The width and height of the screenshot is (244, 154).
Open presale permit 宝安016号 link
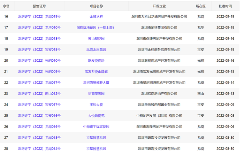click(x=39, y=116)
